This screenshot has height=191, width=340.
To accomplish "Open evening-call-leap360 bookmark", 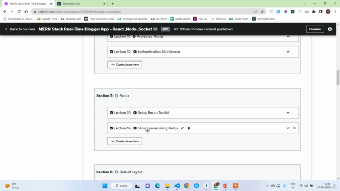I will (x=132, y=19).
